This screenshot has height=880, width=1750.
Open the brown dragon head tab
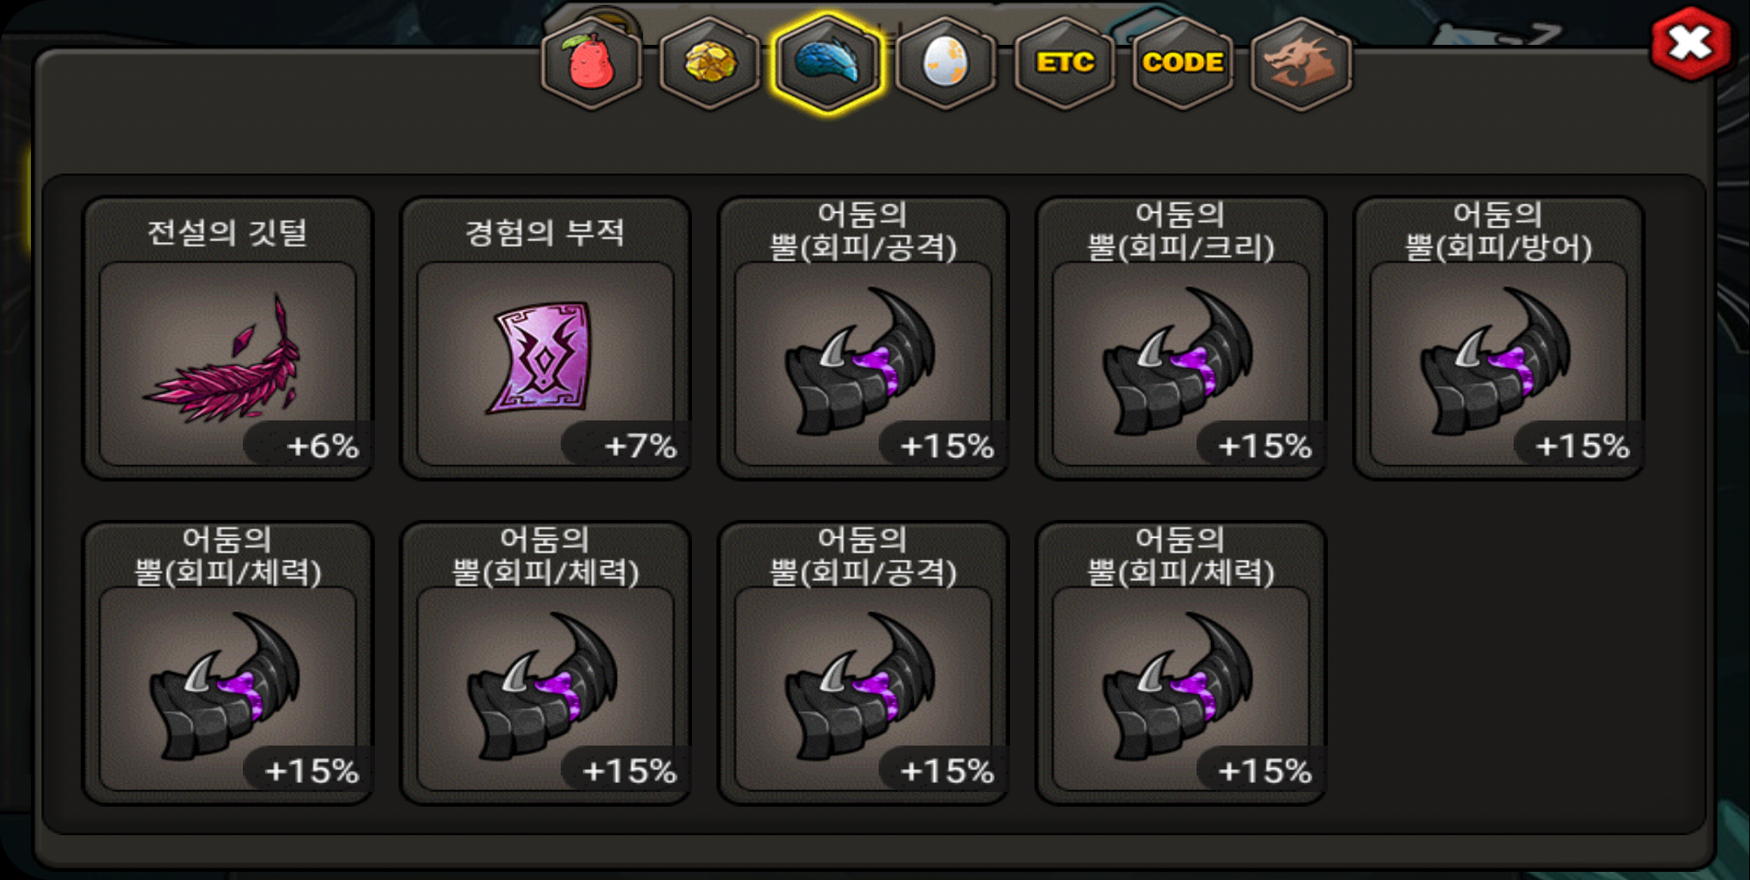[x=1301, y=62]
